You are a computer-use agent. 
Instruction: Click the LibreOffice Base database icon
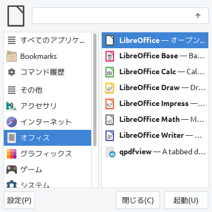click(x=110, y=56)
